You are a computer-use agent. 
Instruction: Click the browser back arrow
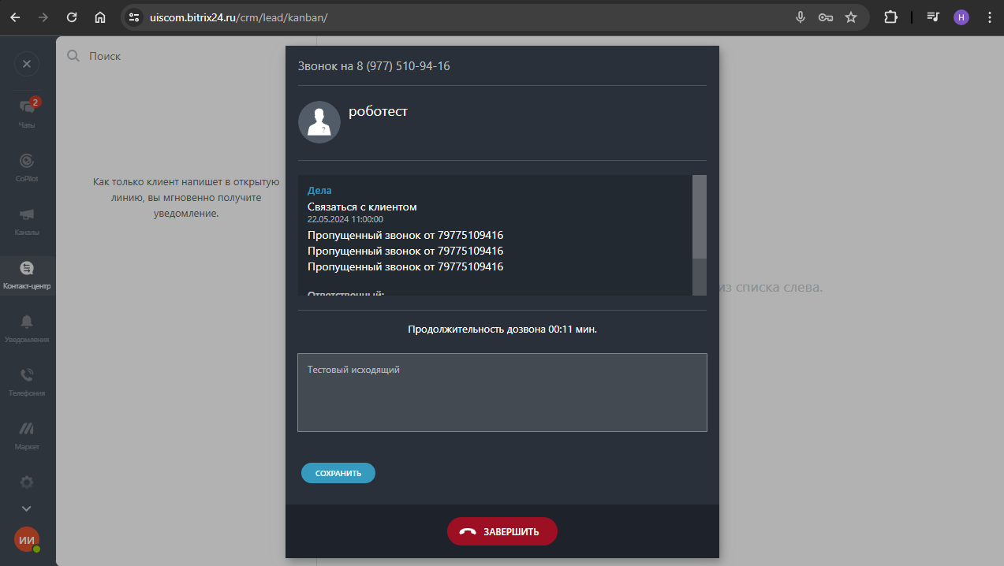[x=15, y=17]
